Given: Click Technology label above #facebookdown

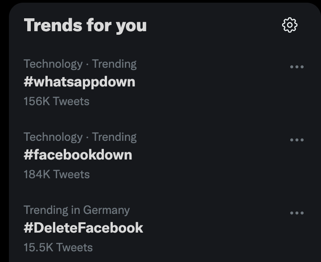Looking at the screenshot, I should 53,137.
